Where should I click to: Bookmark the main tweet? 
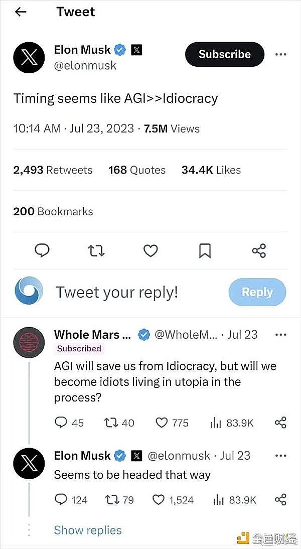click(x=205, y=250)
